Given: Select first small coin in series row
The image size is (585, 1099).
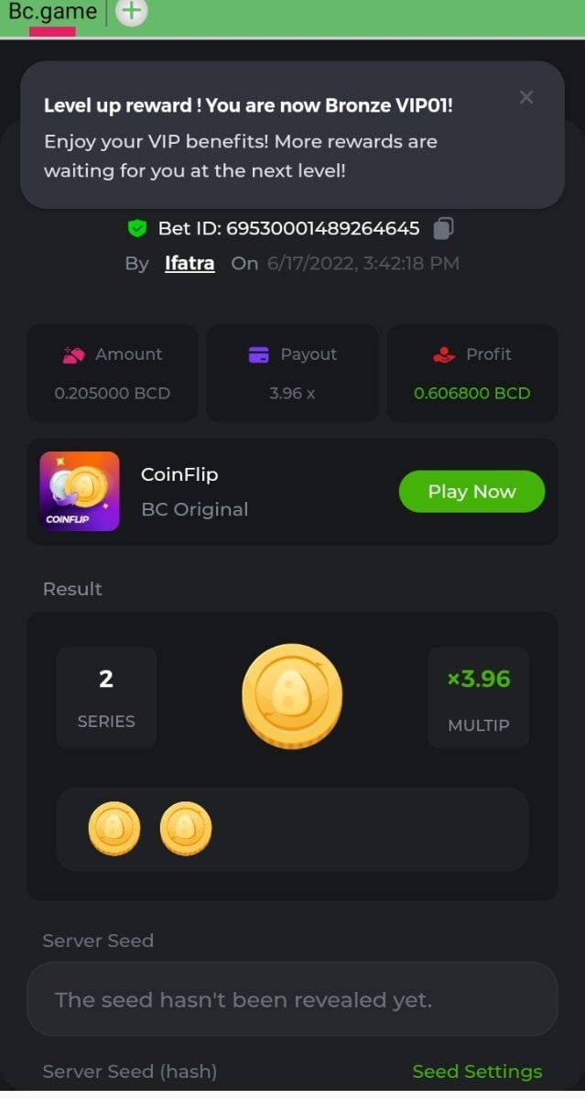Looking at the screenshot, I should (x=114, y=829).
